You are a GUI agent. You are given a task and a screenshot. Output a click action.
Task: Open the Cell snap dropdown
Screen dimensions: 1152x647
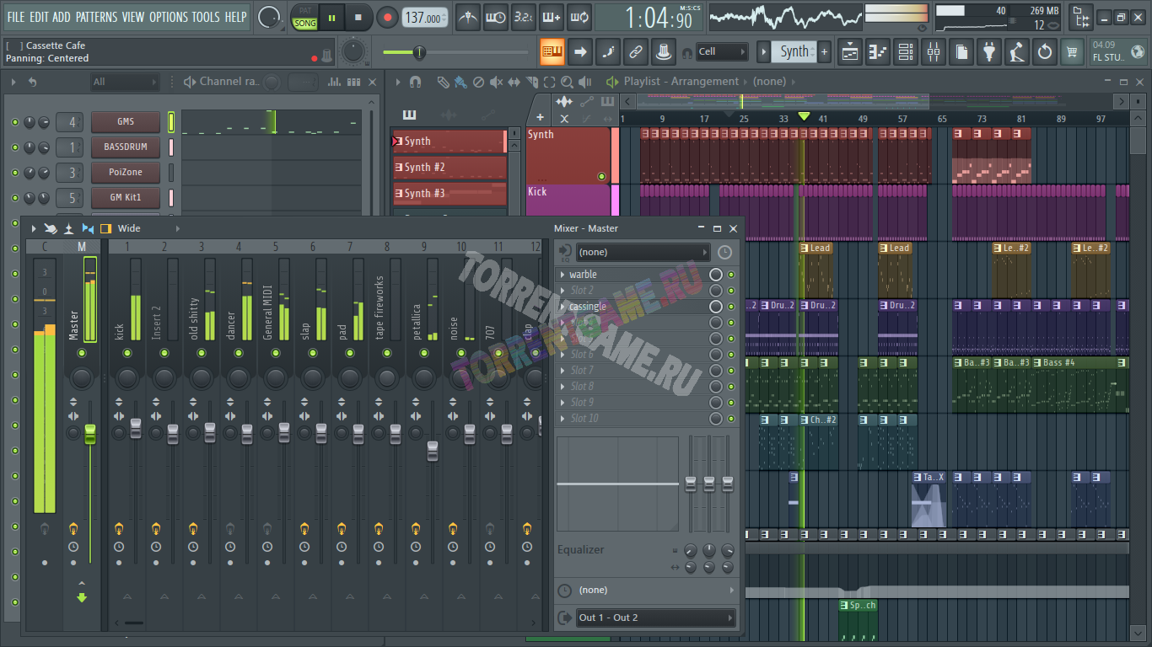click(722, 52)
